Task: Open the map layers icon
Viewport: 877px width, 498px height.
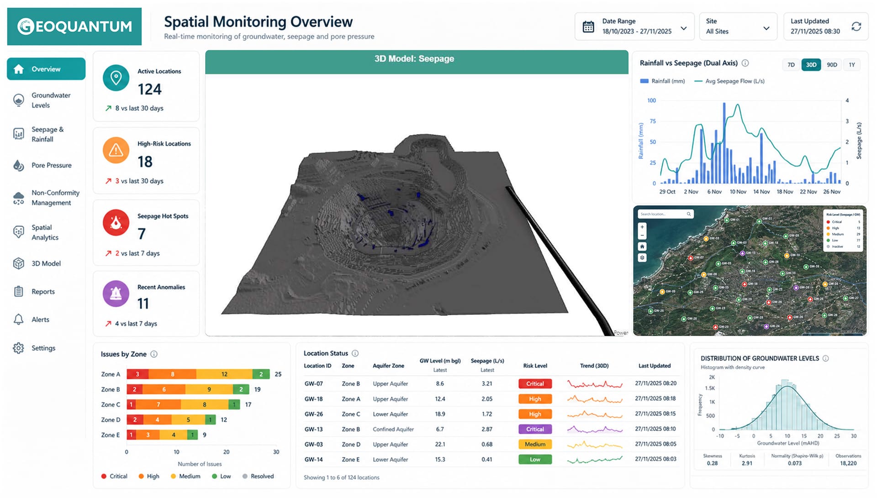Action: pos(642,258)
